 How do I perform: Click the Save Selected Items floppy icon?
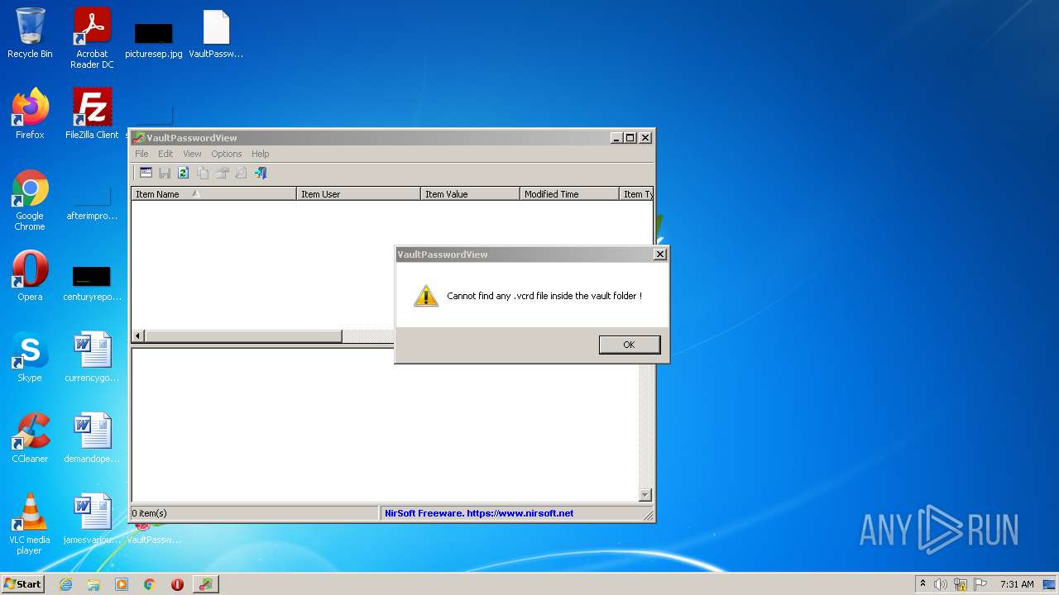coord(165,173)
